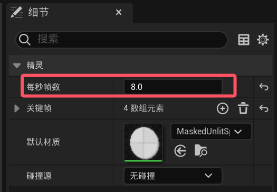Focus the 搜索 search field
The width and height of the screenshot is (277, 192).
[121, 40]
